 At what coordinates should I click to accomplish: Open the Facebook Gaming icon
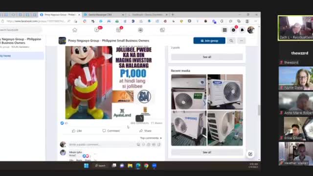coord(162,30)
